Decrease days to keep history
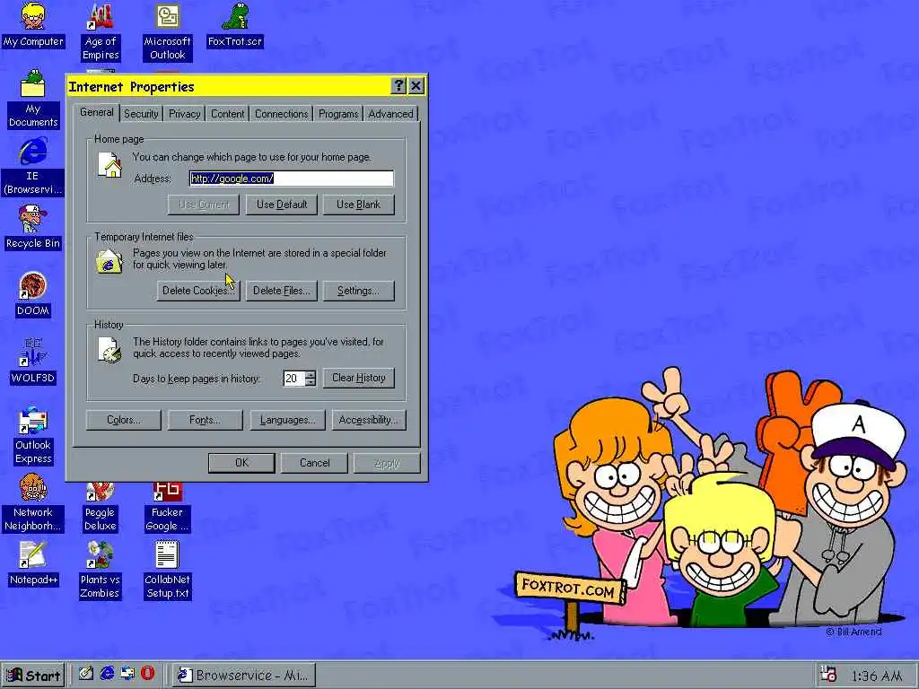Image resolution: width=919 pixels, height=689 pixels. pos(311,382)
